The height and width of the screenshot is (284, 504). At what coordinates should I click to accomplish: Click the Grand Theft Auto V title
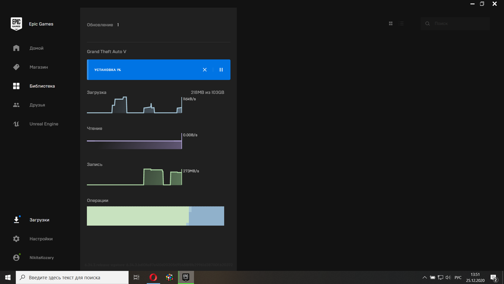click(107, 52)
